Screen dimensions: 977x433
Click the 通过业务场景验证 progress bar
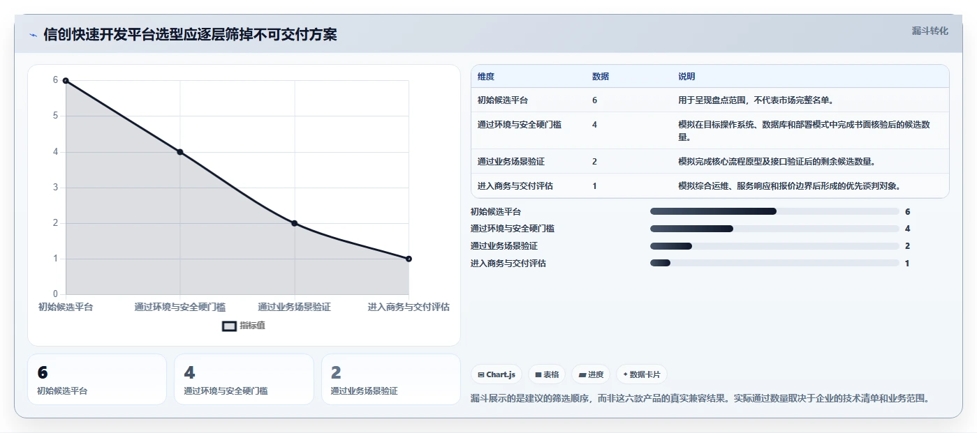774,246
